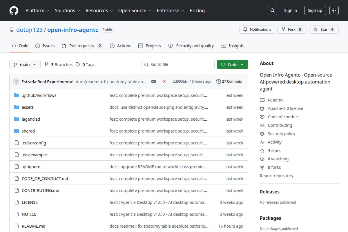The width and height of the screenshot is (348, 232).
Task: Click the file icon for README.md
Action: click(17, 226)
